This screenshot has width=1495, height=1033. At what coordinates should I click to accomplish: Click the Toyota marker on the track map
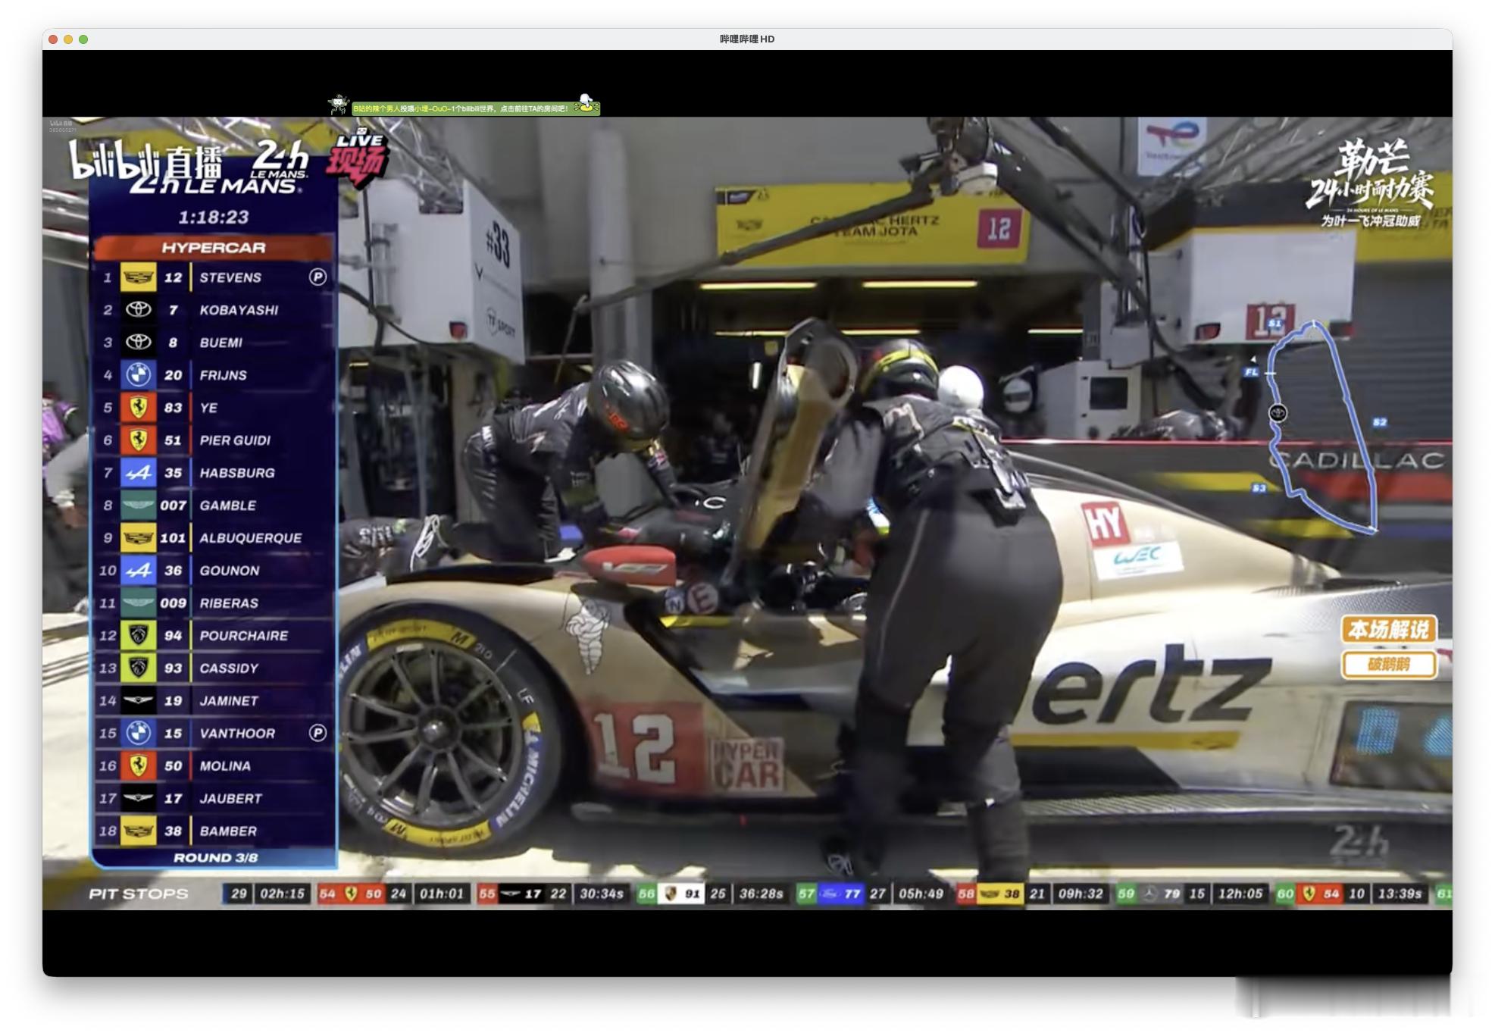(x=1278, y=413)
